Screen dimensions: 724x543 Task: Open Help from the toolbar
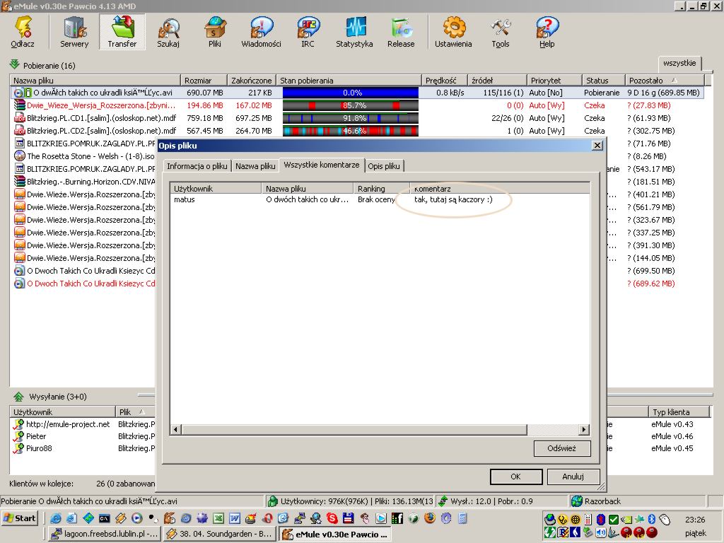pyautogui.click(x=547, y=31)
